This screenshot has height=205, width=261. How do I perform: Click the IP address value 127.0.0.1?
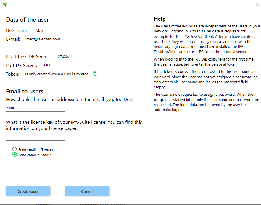(63, 57)
